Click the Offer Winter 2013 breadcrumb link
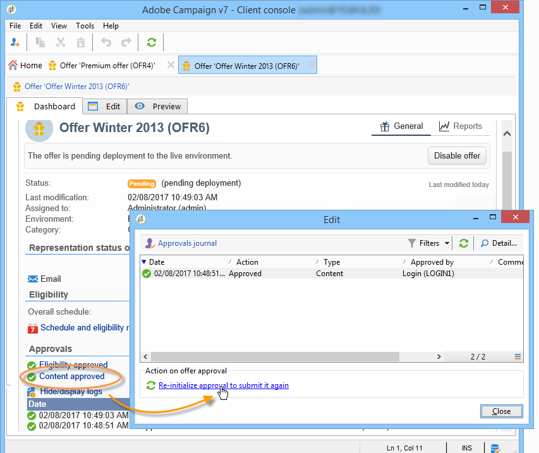Viewport: 539px width, 453px height. [x=76, y=87]
